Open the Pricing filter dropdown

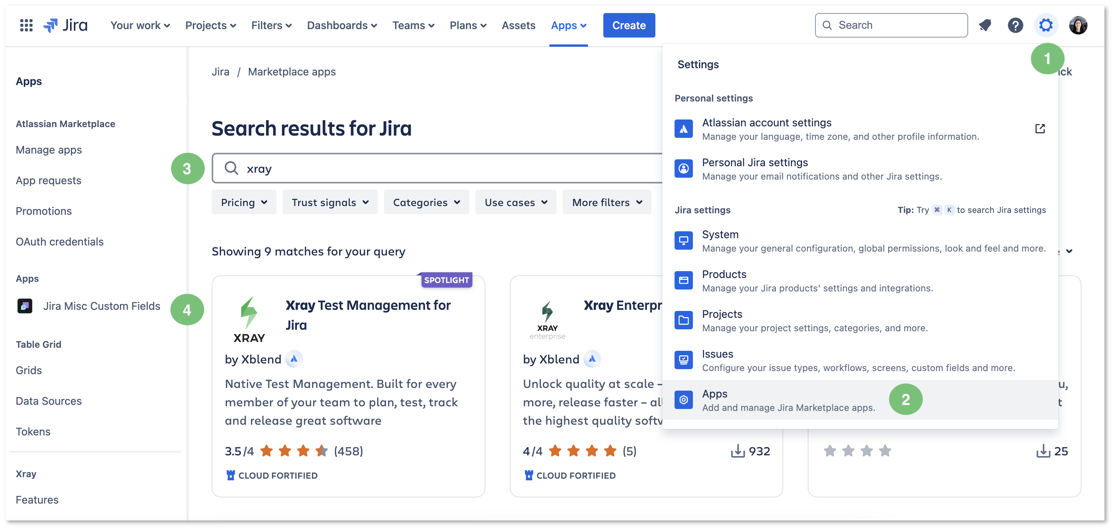click(244, 202)
